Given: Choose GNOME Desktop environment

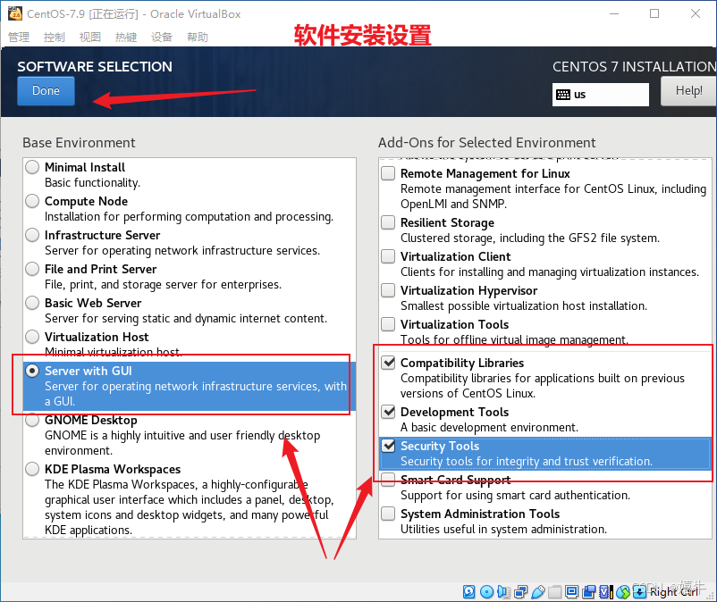Looking at the screenshot, I should point(32,420).
